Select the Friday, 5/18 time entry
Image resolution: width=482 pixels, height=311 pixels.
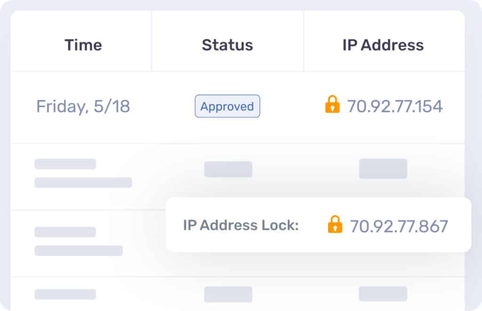[x=83, y=107]
